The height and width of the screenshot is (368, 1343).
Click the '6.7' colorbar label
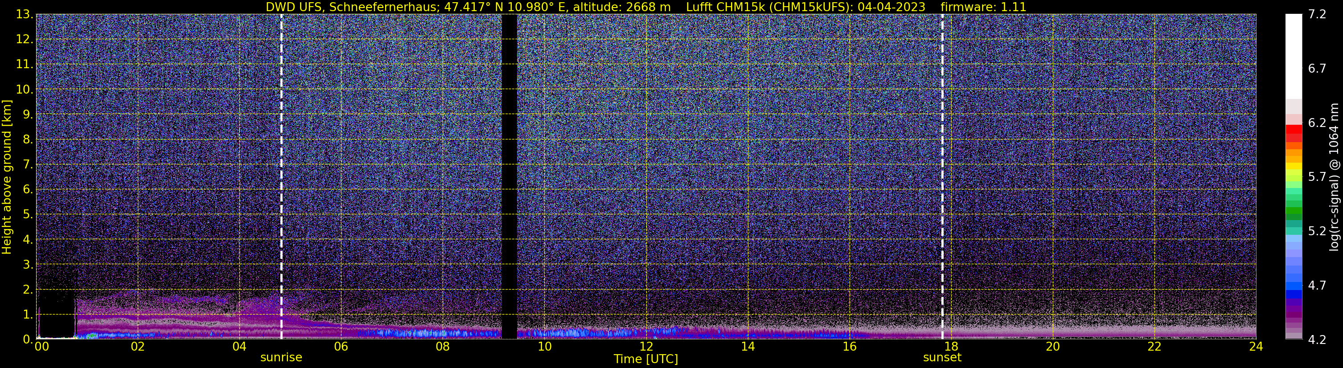click(1317, 69)
